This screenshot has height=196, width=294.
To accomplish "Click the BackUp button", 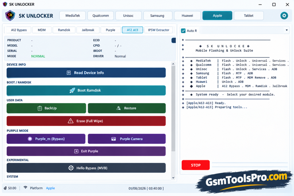I will (46, 108).
